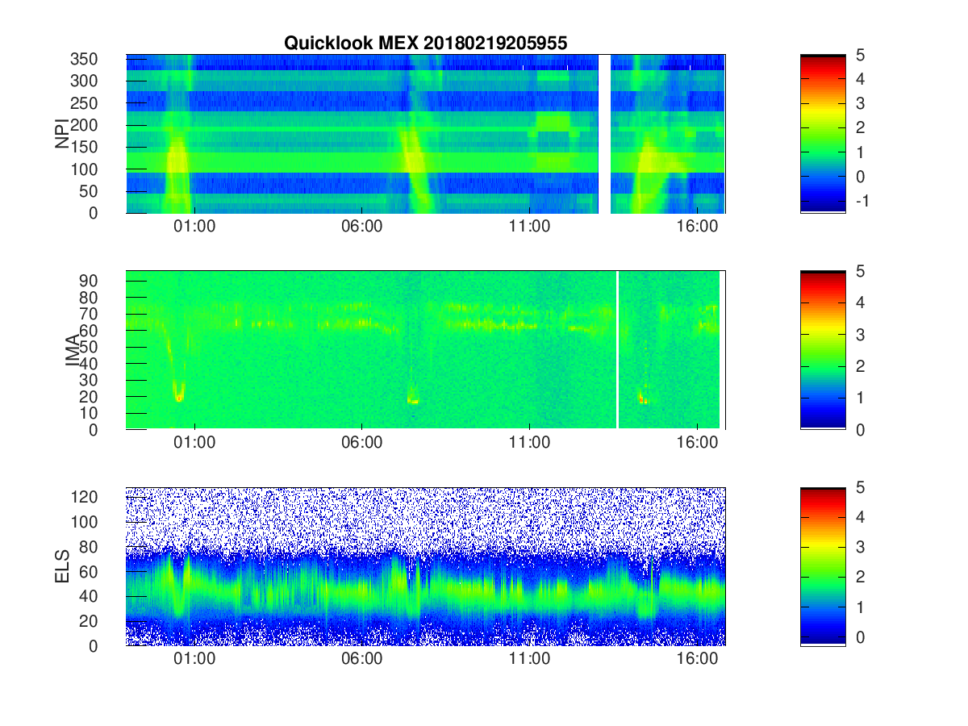Click the IMA hot spot before 16:00
Image resolution: width=968 pixels, height=726 pixels.
643,398
